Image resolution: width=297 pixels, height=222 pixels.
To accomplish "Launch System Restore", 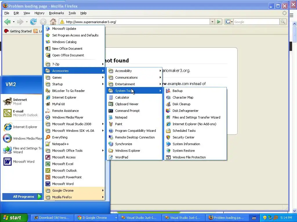I will pos(195,150).
